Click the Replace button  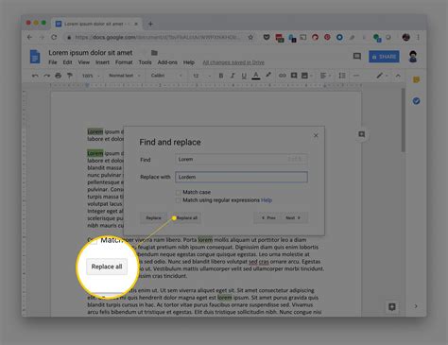click(153, 217)
